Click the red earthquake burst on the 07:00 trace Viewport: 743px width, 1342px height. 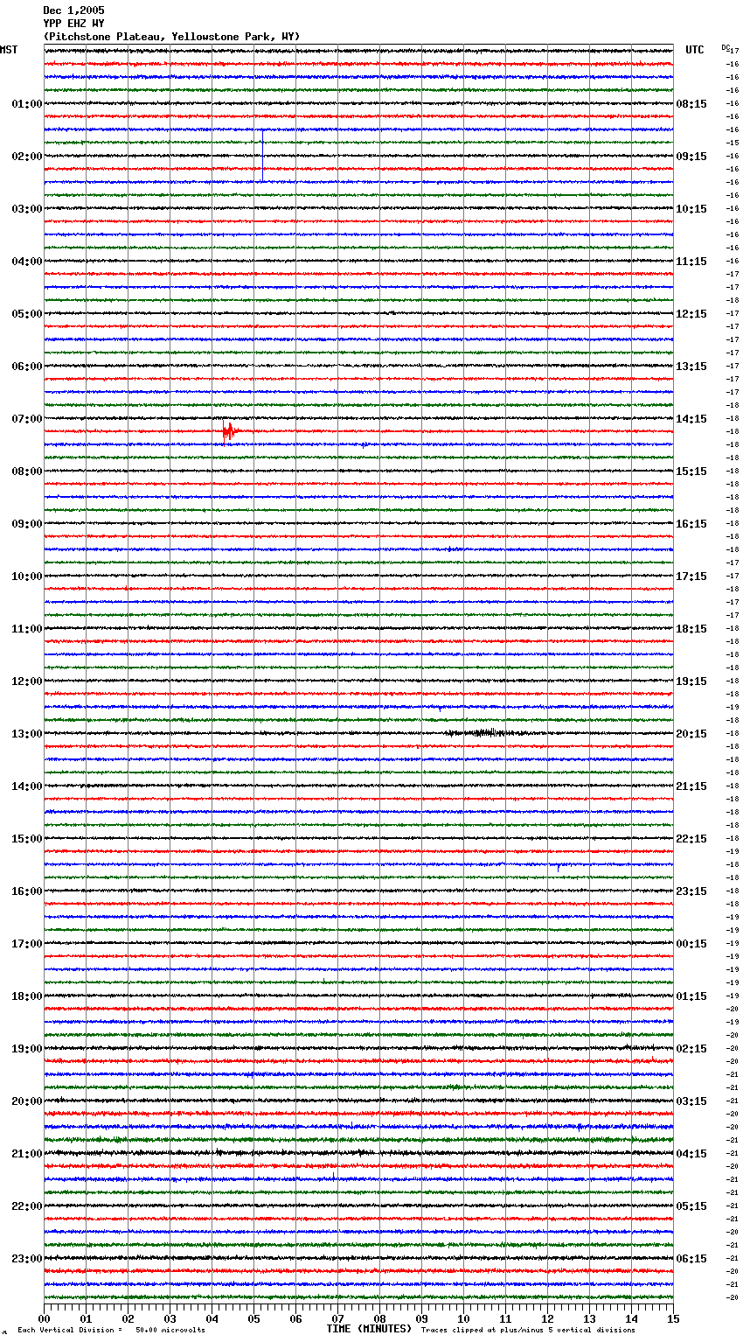(229, 431)
